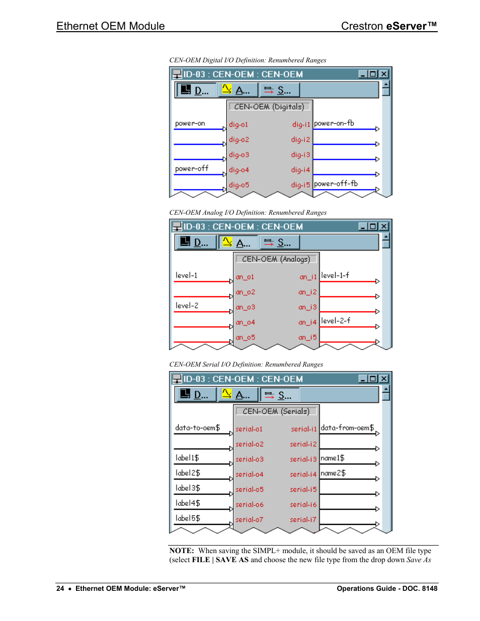Close the Digitals CEN-OEM window

[x=384, y=74]
